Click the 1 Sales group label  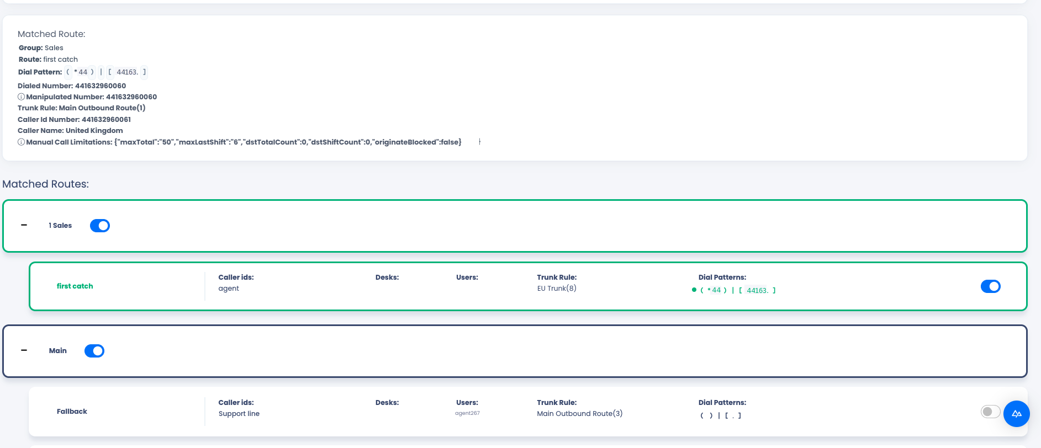[x=60, y=226]
